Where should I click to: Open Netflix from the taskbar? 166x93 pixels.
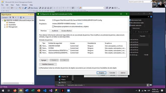tap(63, 91)
